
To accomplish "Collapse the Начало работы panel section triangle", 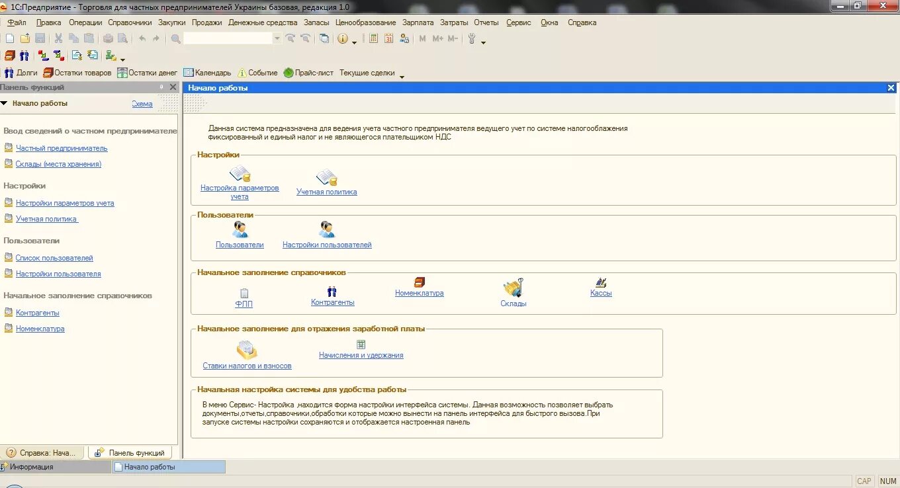I will click(4, 103).
